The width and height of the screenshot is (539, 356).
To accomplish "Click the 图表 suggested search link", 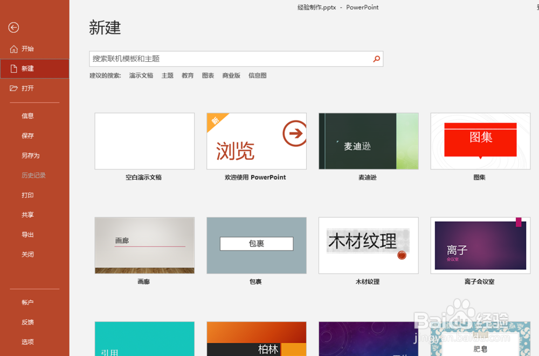I will tap(208, 75).
